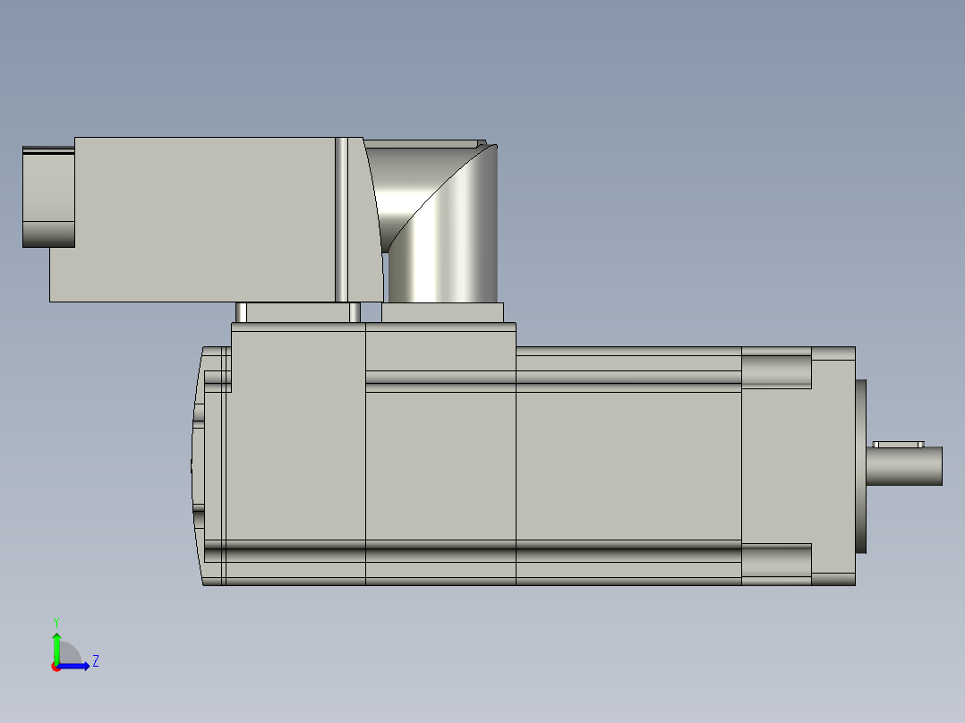Click the small plug on the connector housing left end
The image size is (965, 723).
[45, 192]
